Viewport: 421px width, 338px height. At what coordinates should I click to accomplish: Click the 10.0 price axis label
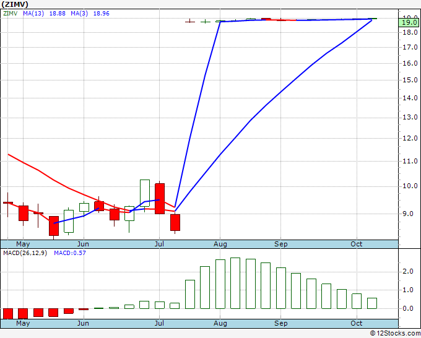pyautogui.click(x=410, y=186)
